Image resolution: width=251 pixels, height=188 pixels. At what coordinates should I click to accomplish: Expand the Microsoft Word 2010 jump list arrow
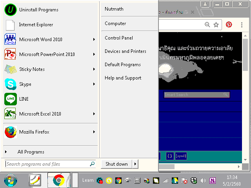coord(94,40)
